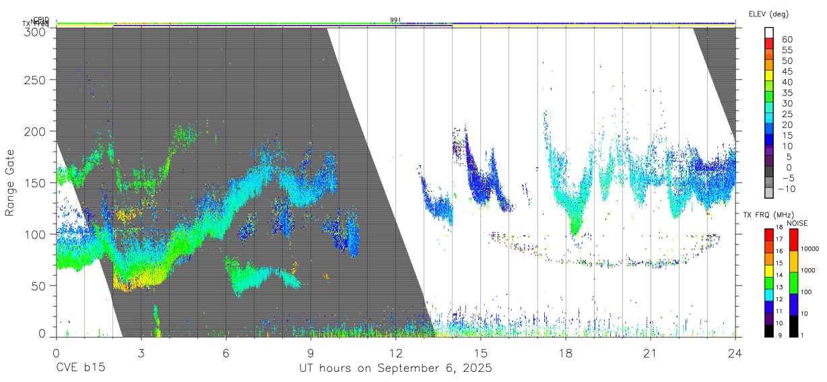
Task: Click the −5 label on ELEV colorbar
Action: coord(789,179)
